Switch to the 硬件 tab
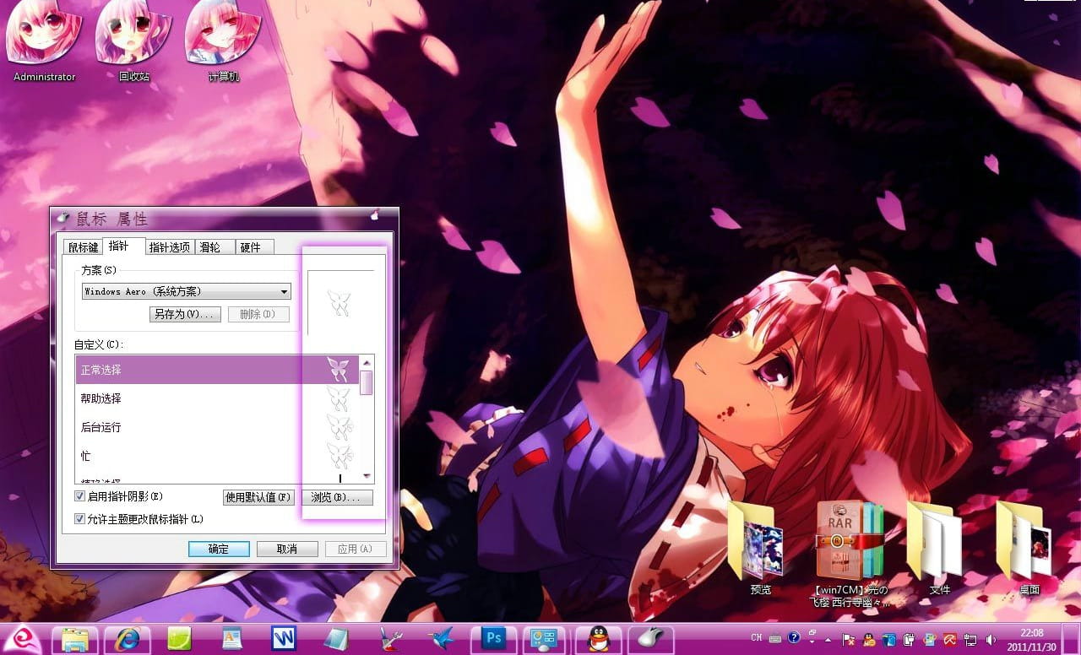1081x655 pixels. [253, 246]
